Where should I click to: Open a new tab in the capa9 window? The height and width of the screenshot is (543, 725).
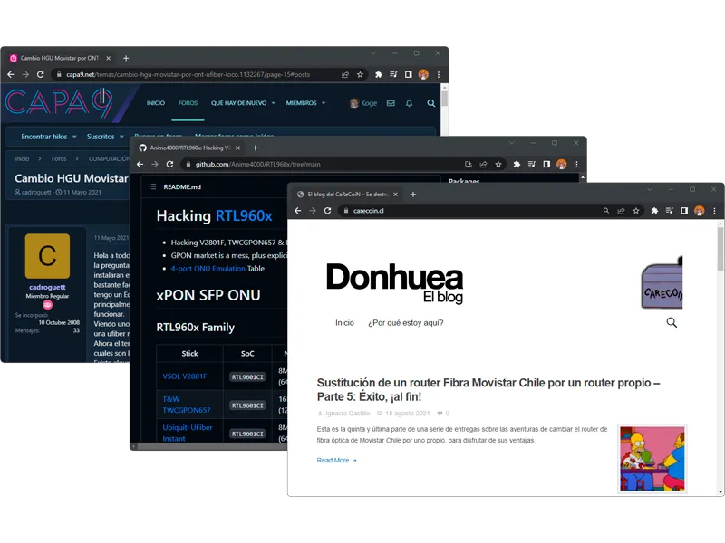click(x=126, y=58)
